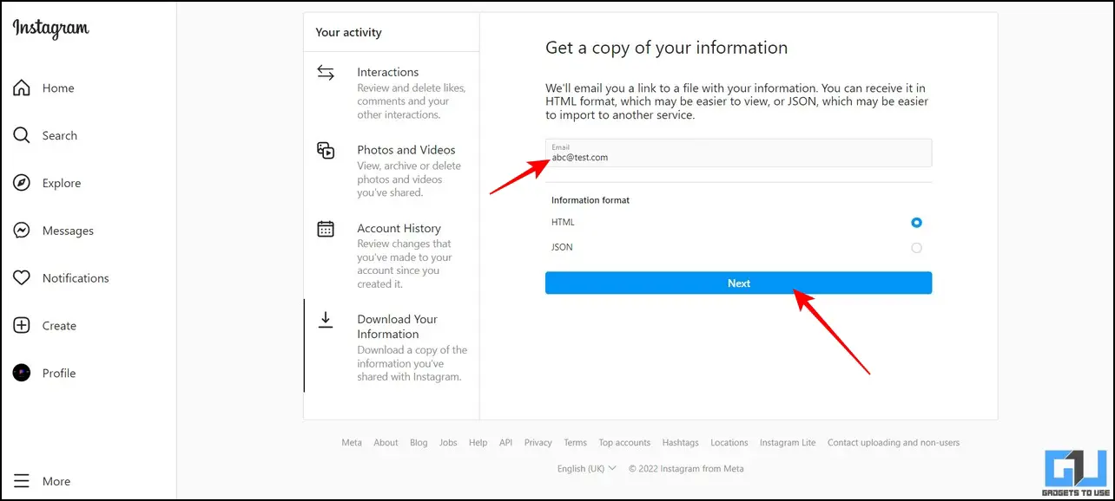
Task: Click the Profile avatar picture
Action: coord(22,373)
